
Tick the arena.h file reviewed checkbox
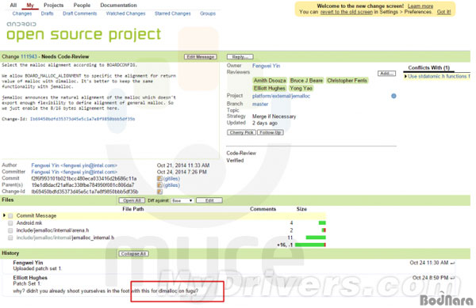coord(10,230)
